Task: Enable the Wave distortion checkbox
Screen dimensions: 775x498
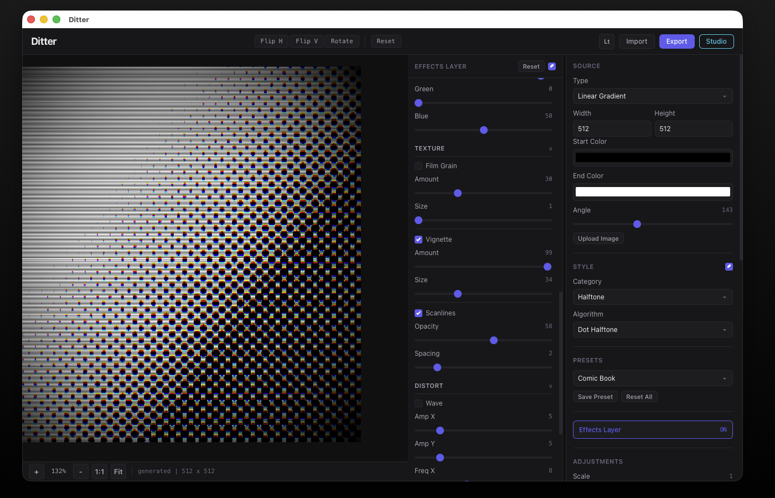Action: click(x=418, y=403)
